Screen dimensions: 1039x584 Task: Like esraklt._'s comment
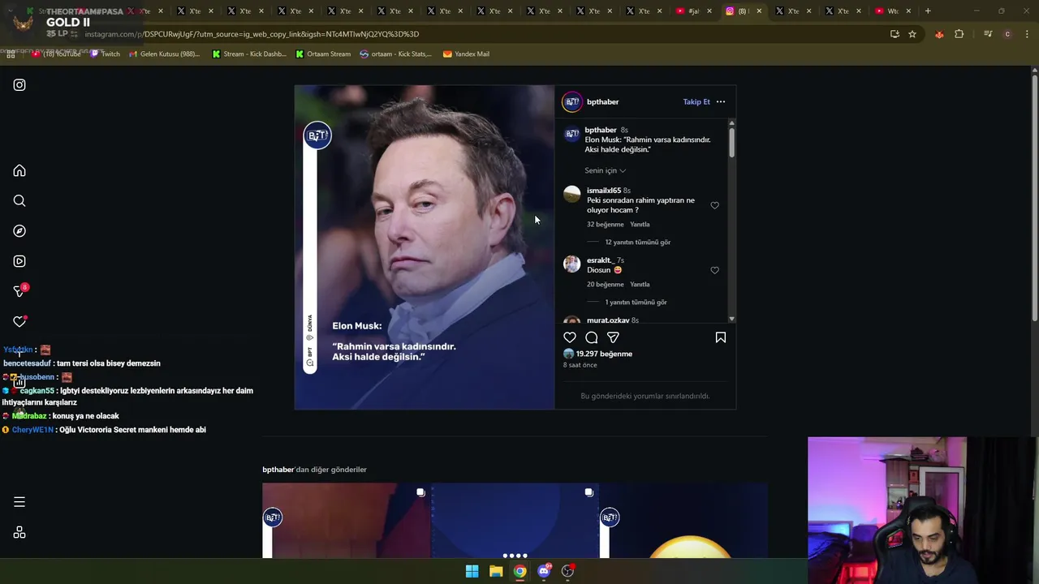pyautogui.click(x=715, y=270)
